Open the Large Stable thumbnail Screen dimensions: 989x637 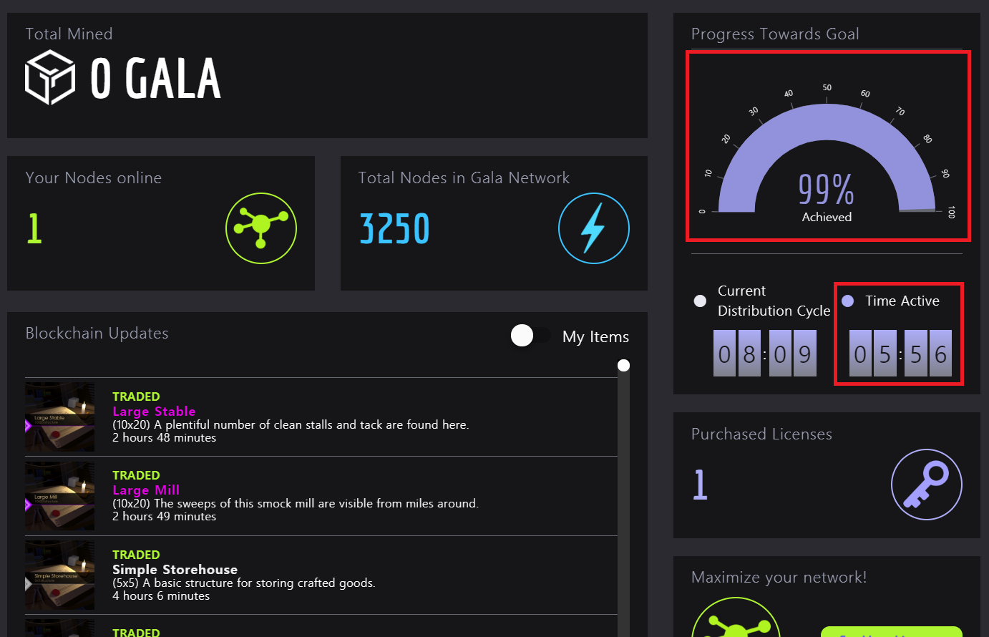[x=59, y=417]
